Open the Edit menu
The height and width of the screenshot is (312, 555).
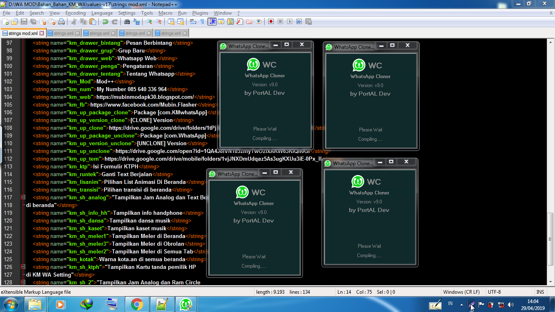(x=20, y=13)
